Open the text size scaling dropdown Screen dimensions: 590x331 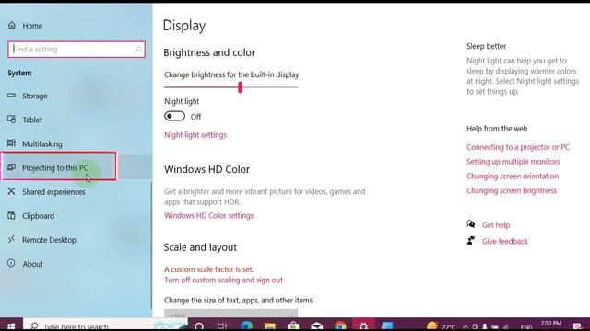click(231, 314)
